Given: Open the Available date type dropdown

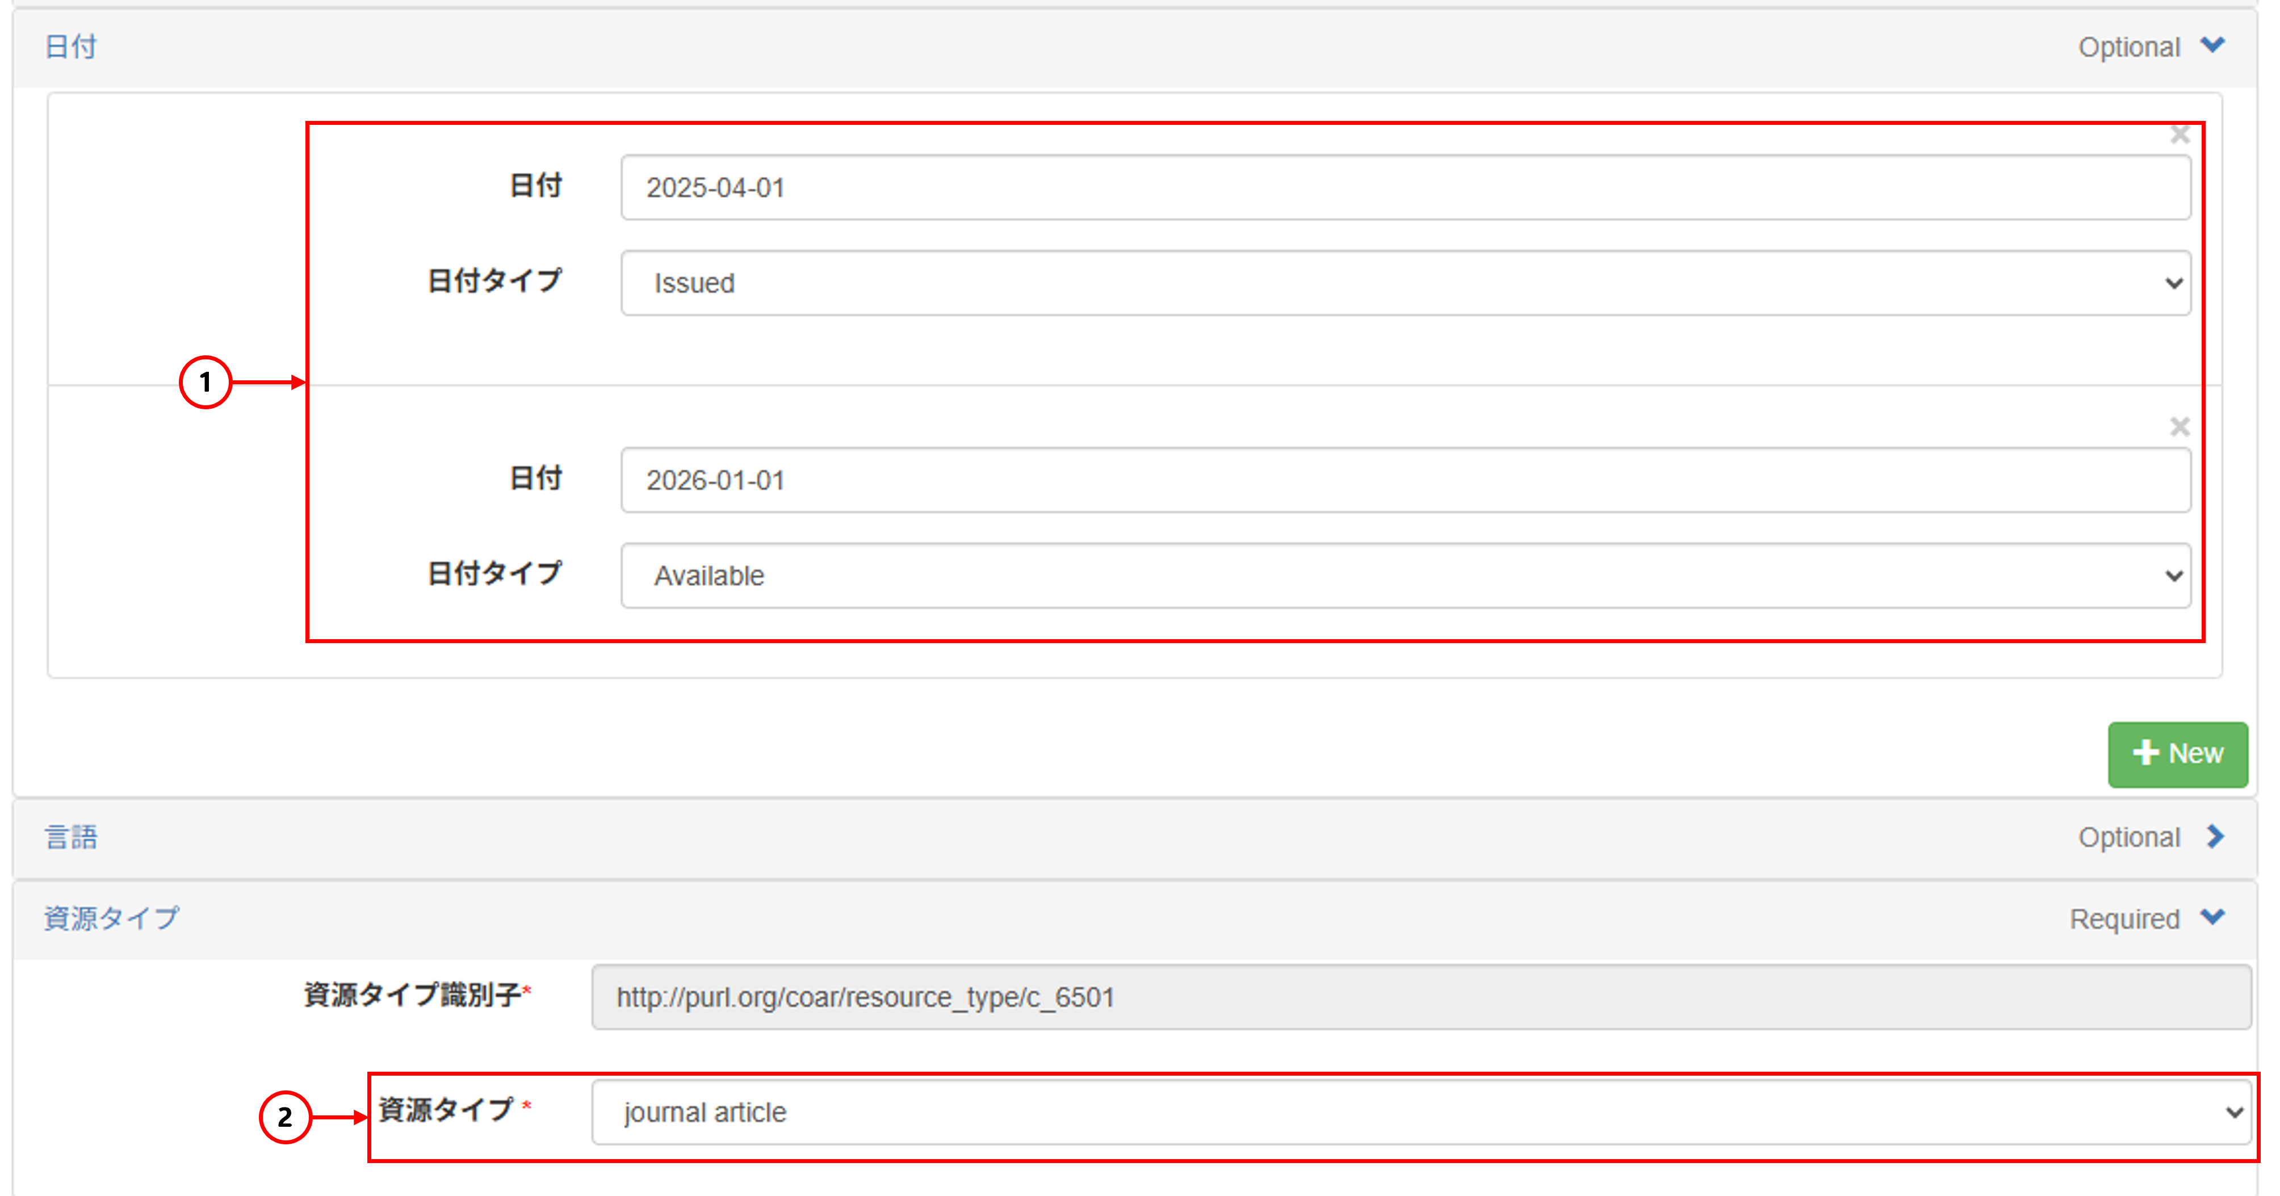Looking at the screenshot, I should pos(1406,576).
